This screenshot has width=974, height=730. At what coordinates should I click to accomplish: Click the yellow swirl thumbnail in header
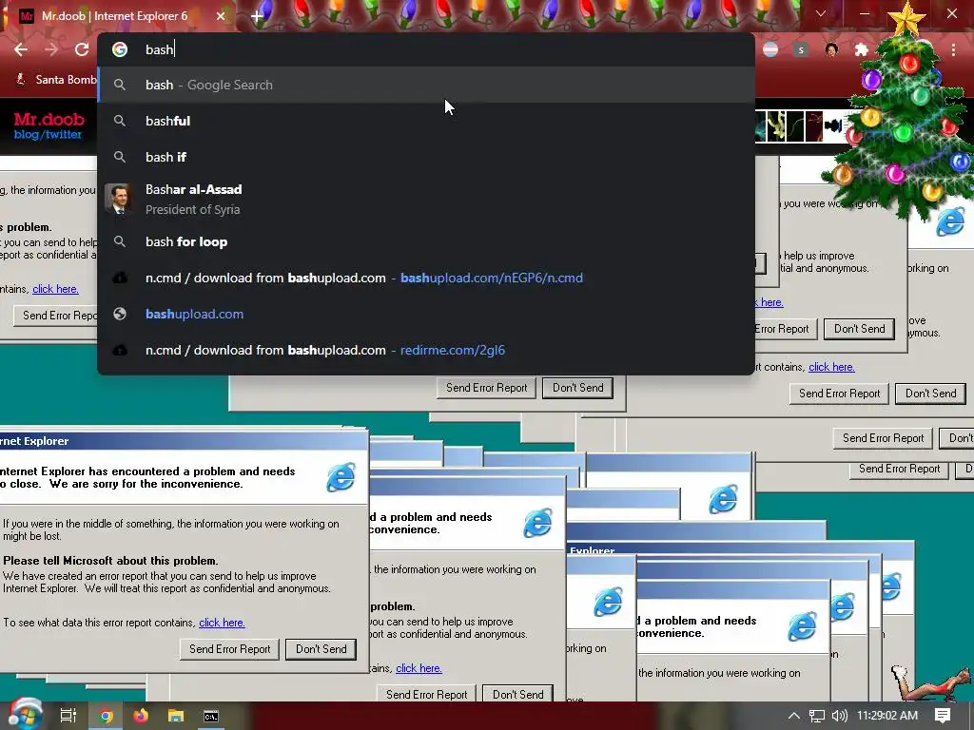coord(776,126)
